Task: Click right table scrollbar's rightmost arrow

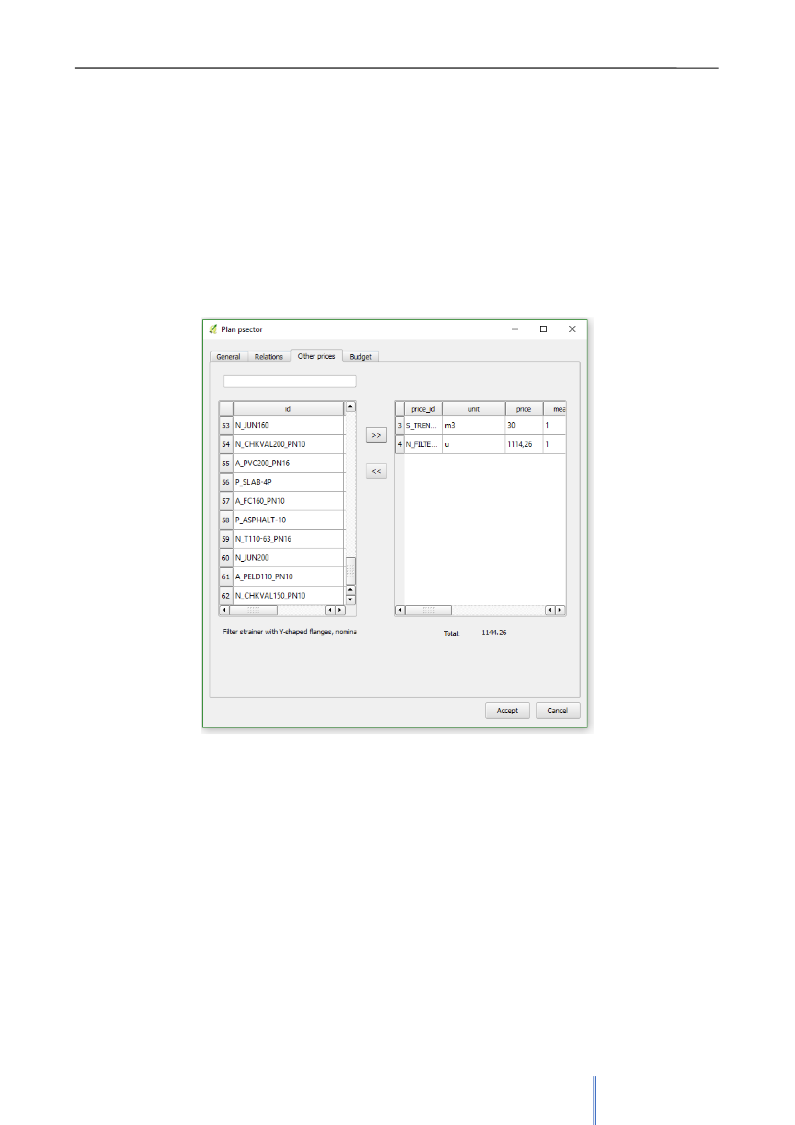Action: tap(561, 610)
